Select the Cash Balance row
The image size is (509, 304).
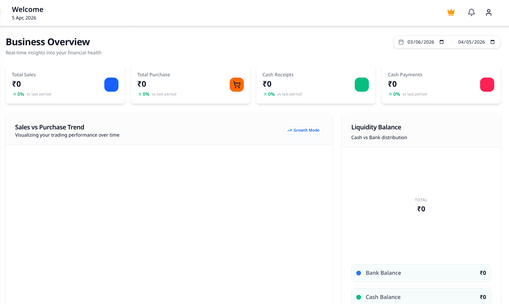421,297
